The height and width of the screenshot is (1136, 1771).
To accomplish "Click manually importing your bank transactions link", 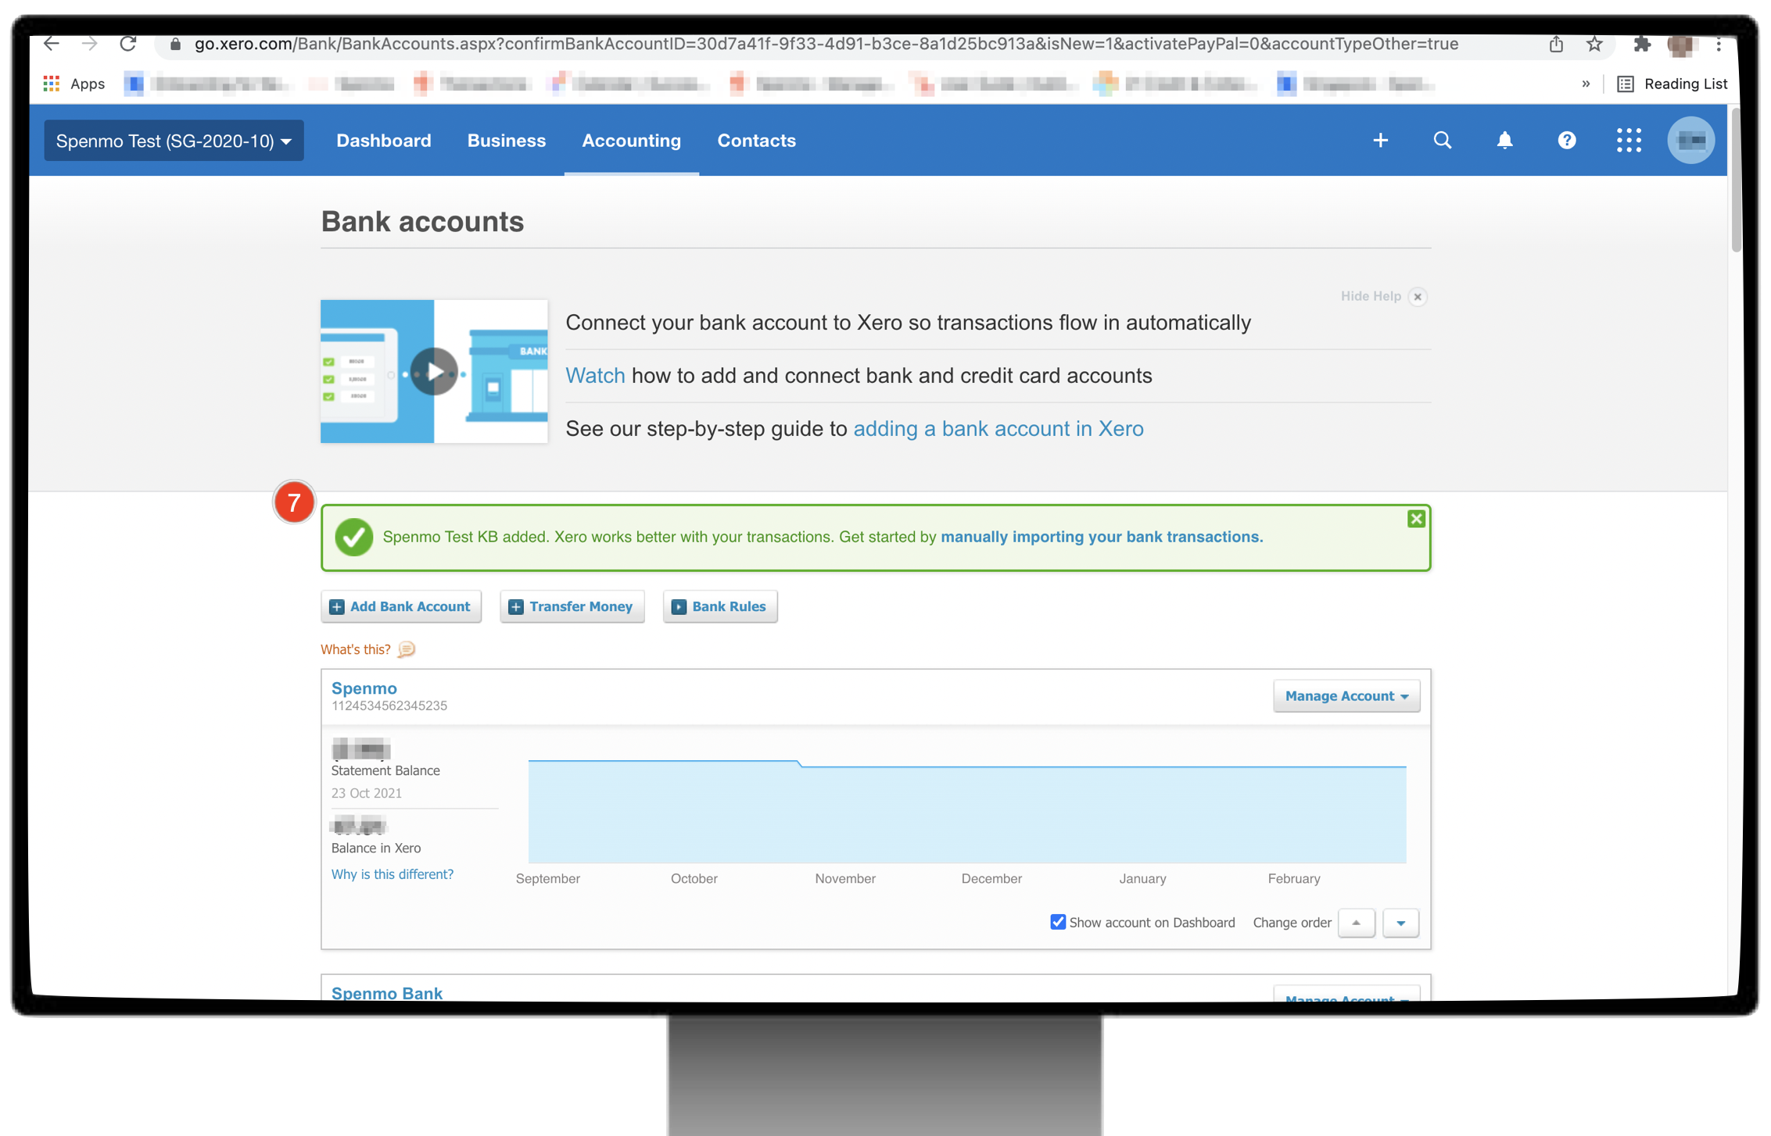I will 1102,537.
